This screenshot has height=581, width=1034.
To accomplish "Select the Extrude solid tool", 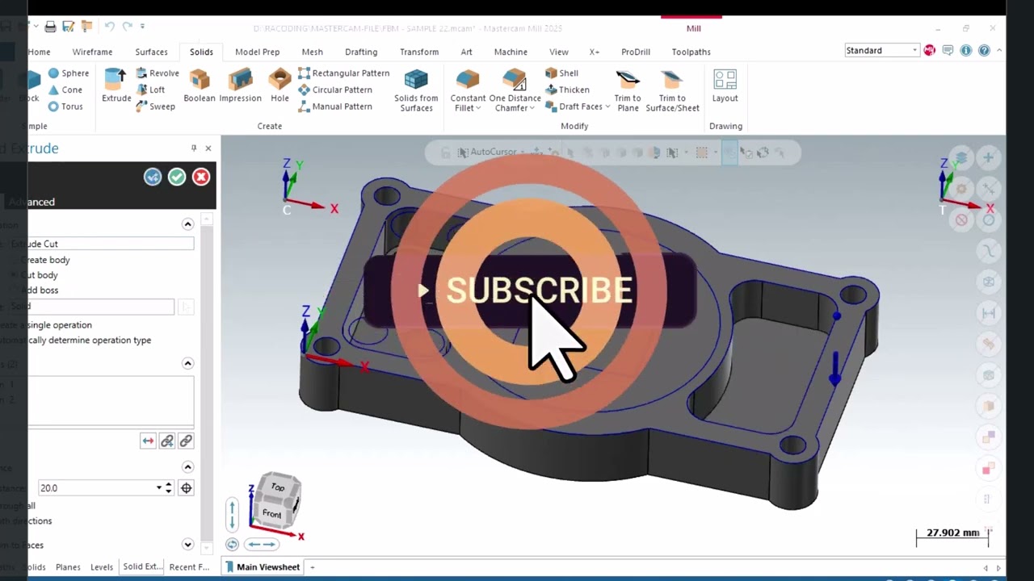I will tap(116, 86).
